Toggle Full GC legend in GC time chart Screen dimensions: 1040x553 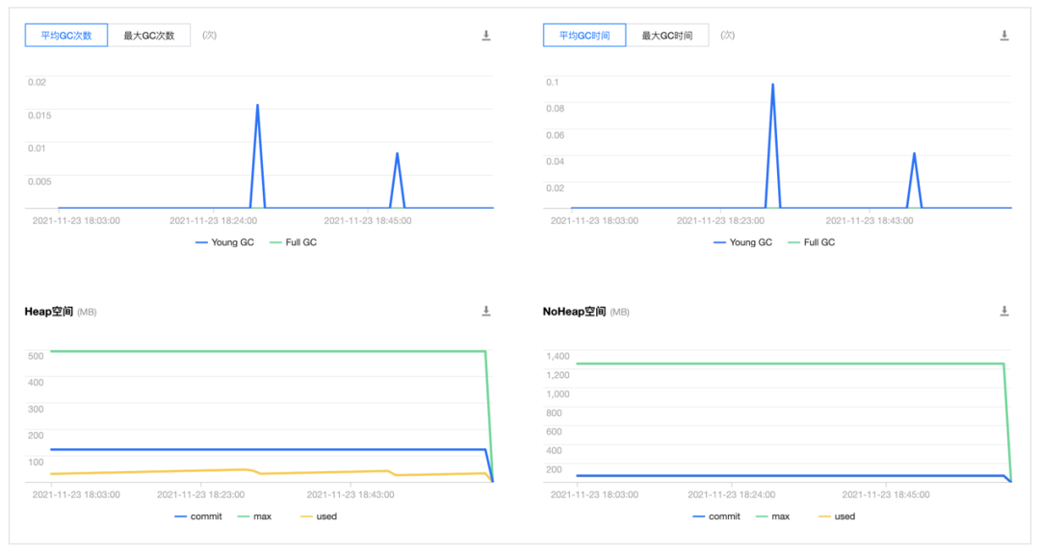point(811,242)
